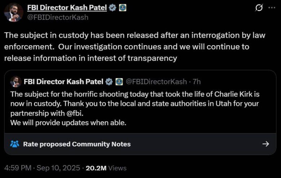Click the @FBIDirectorKash handle in quoted post
The height and width of the screenshot is (178, 281).
(156, 81)
